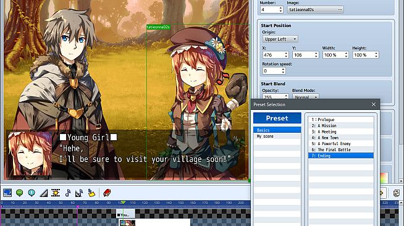Select preset '1: Prologue'

click(x=341, y=120)
